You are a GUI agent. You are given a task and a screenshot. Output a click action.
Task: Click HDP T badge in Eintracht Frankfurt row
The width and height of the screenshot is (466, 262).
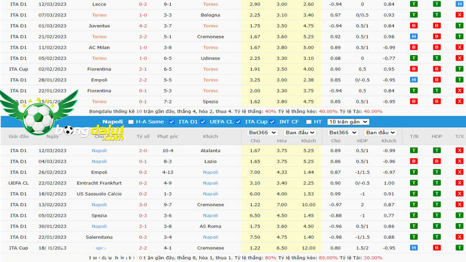coord(436,183)
